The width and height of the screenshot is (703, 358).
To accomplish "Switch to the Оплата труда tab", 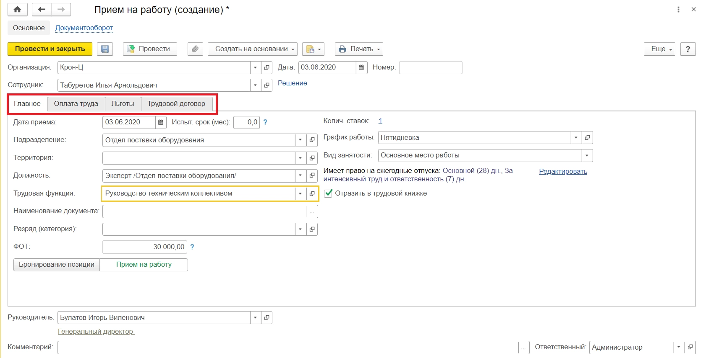I will [76, 104].
